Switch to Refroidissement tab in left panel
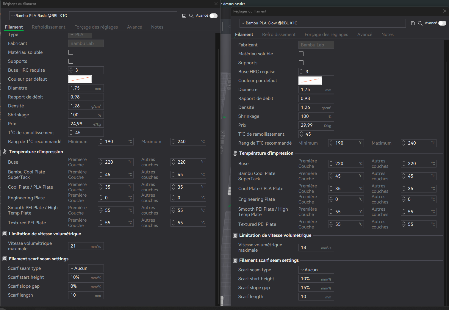Viewport: 449px width, 310px height. pyautogui.click(x=49, y=27)
